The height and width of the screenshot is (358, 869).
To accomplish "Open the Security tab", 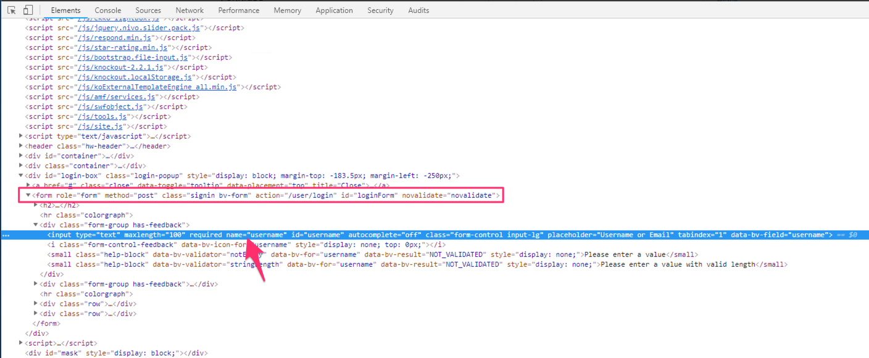I will coord(380,10).
